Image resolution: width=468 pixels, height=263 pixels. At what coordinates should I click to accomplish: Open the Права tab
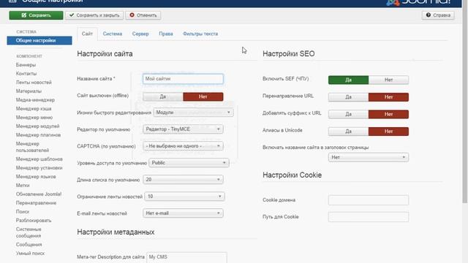click(166, 34)
